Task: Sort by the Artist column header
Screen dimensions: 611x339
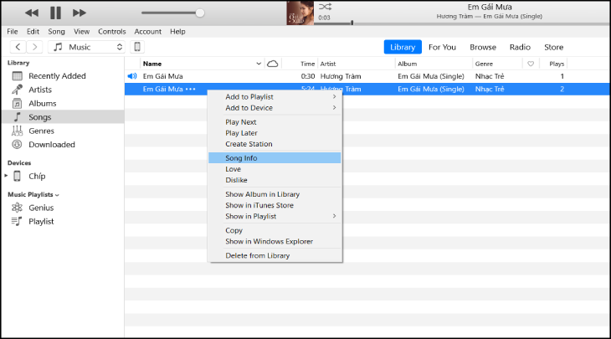Action: click(x=328, y=64)
